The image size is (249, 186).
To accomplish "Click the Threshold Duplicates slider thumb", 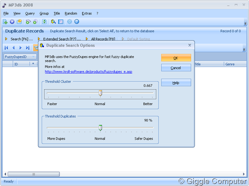I will coord(100,128).
